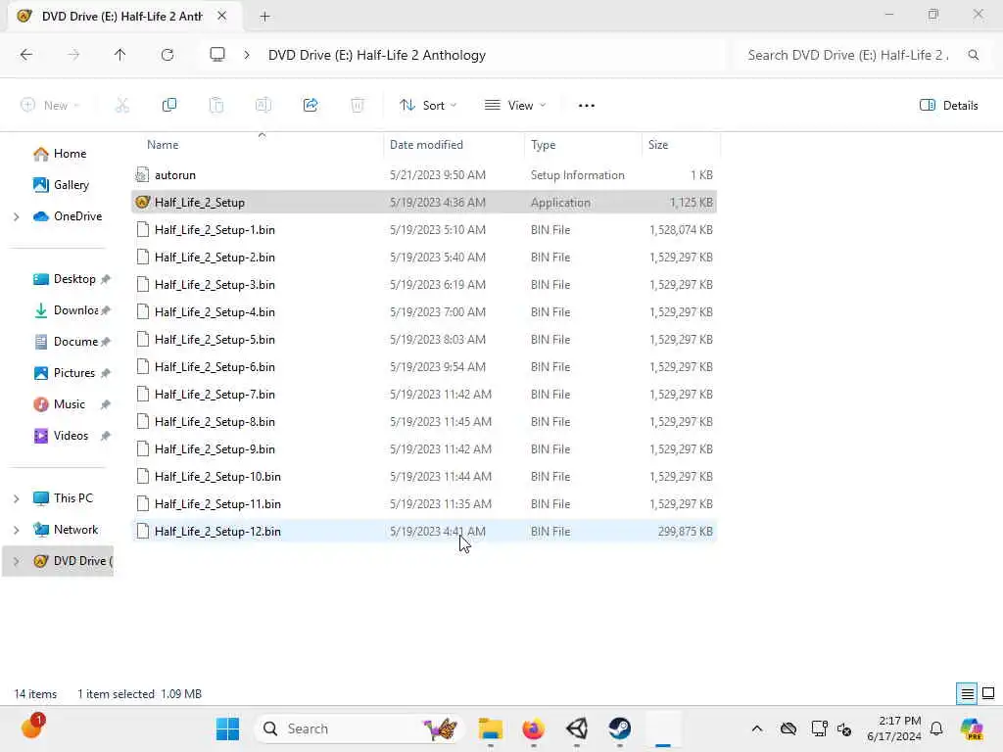Close the DVD Drive tab
The height and width of the screenshot is (752, 1003).
tap(222, 16)
